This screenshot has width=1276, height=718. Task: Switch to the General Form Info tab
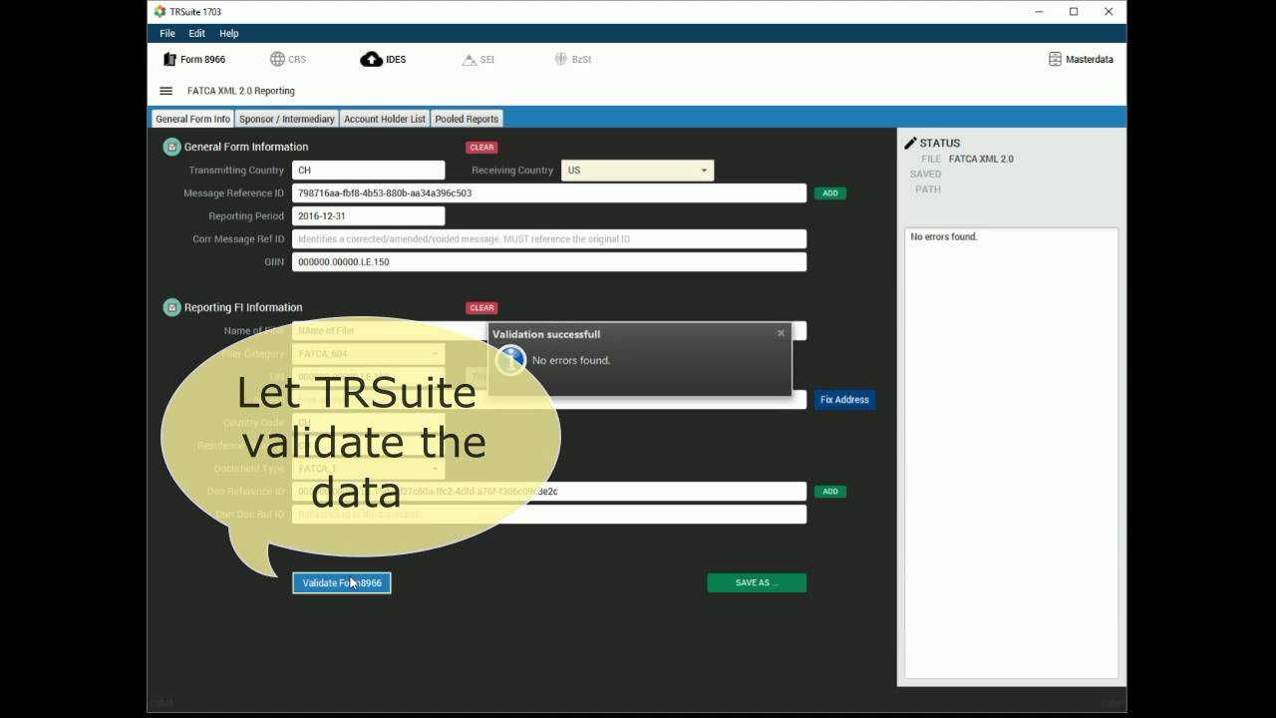pos(193,119)
